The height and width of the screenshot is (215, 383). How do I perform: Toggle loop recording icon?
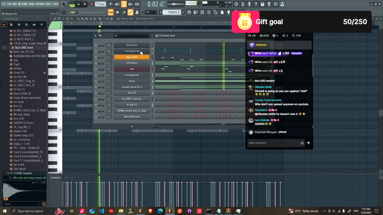click(x=137, y=4)
